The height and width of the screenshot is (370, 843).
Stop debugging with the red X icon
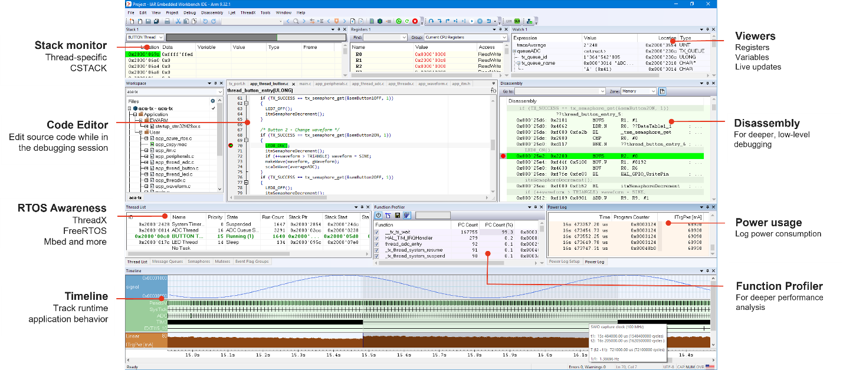(x=415, y=21)
